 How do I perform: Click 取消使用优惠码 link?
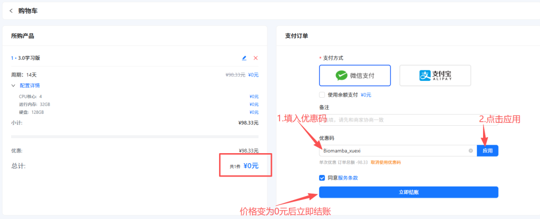[x=385, y=162]
